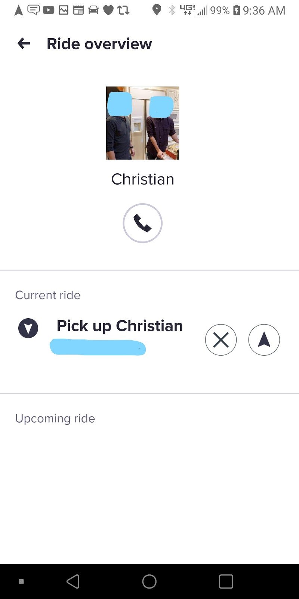
Task: Tap the Upcoming ride section heading
Action: coord(55,418)
